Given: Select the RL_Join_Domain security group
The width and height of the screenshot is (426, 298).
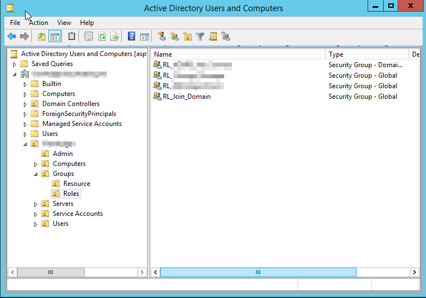Looking at the screenshot, I should click(187, 97).
